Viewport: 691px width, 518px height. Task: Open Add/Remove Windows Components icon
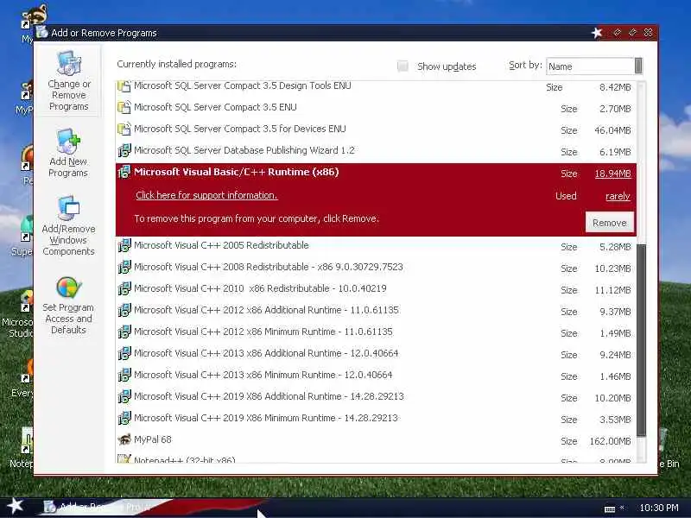tap(68, 208)
